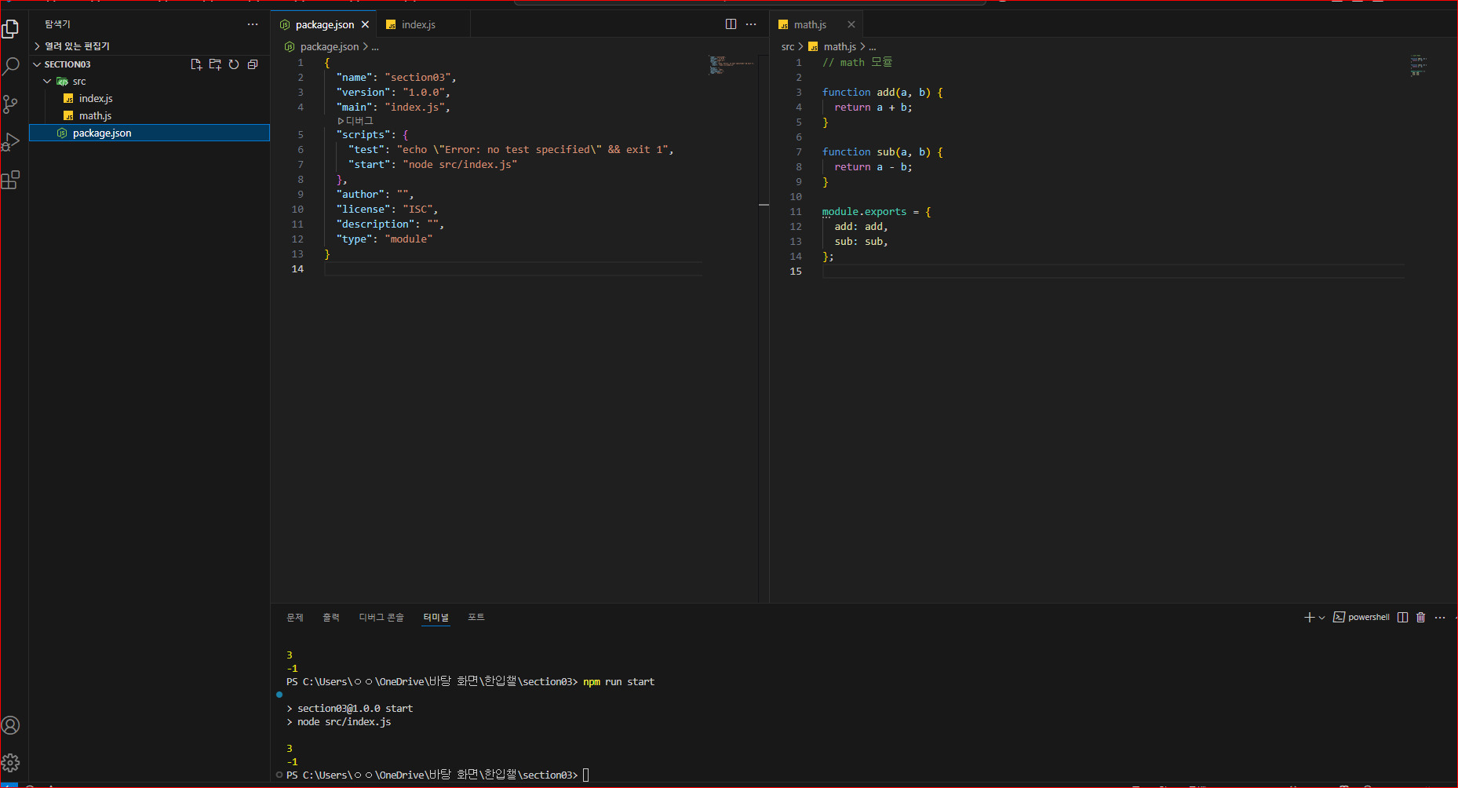The height and width of the screenshot is (788, 1458).
Task: Open the Debug Console panel tab
Action: [x=381, y=617]
